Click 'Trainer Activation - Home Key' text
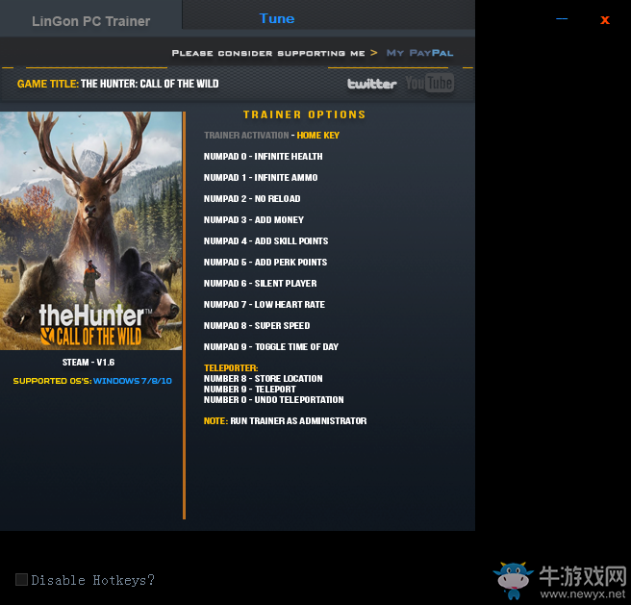This screenshot has height=605, width=631. (x=271, y=136)
